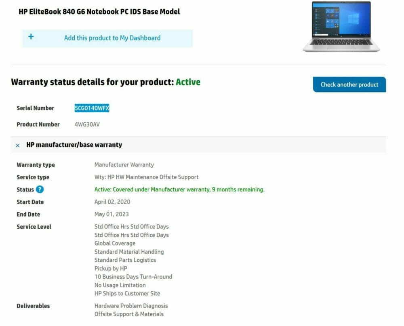Click Hardware Problem Diagnosis deliverable

131,306
